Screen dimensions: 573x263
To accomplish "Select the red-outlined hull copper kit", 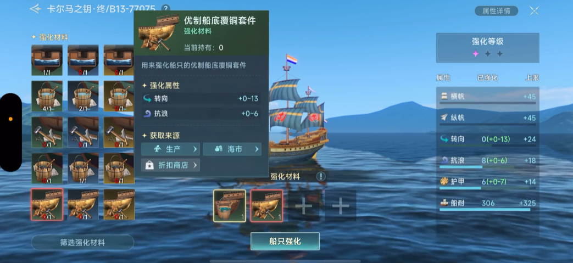I will 47,205.
